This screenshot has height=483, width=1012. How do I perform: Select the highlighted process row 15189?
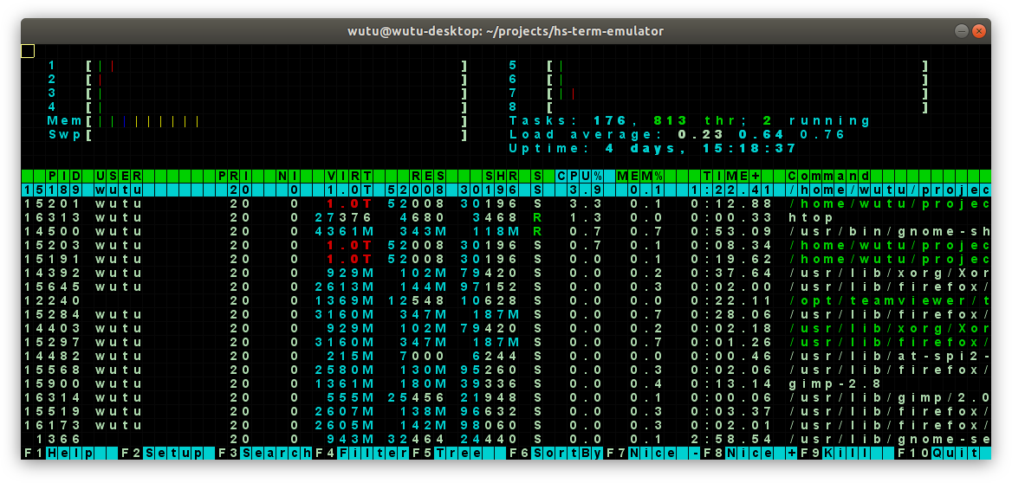pyautogui.click(x=507, y=190)
